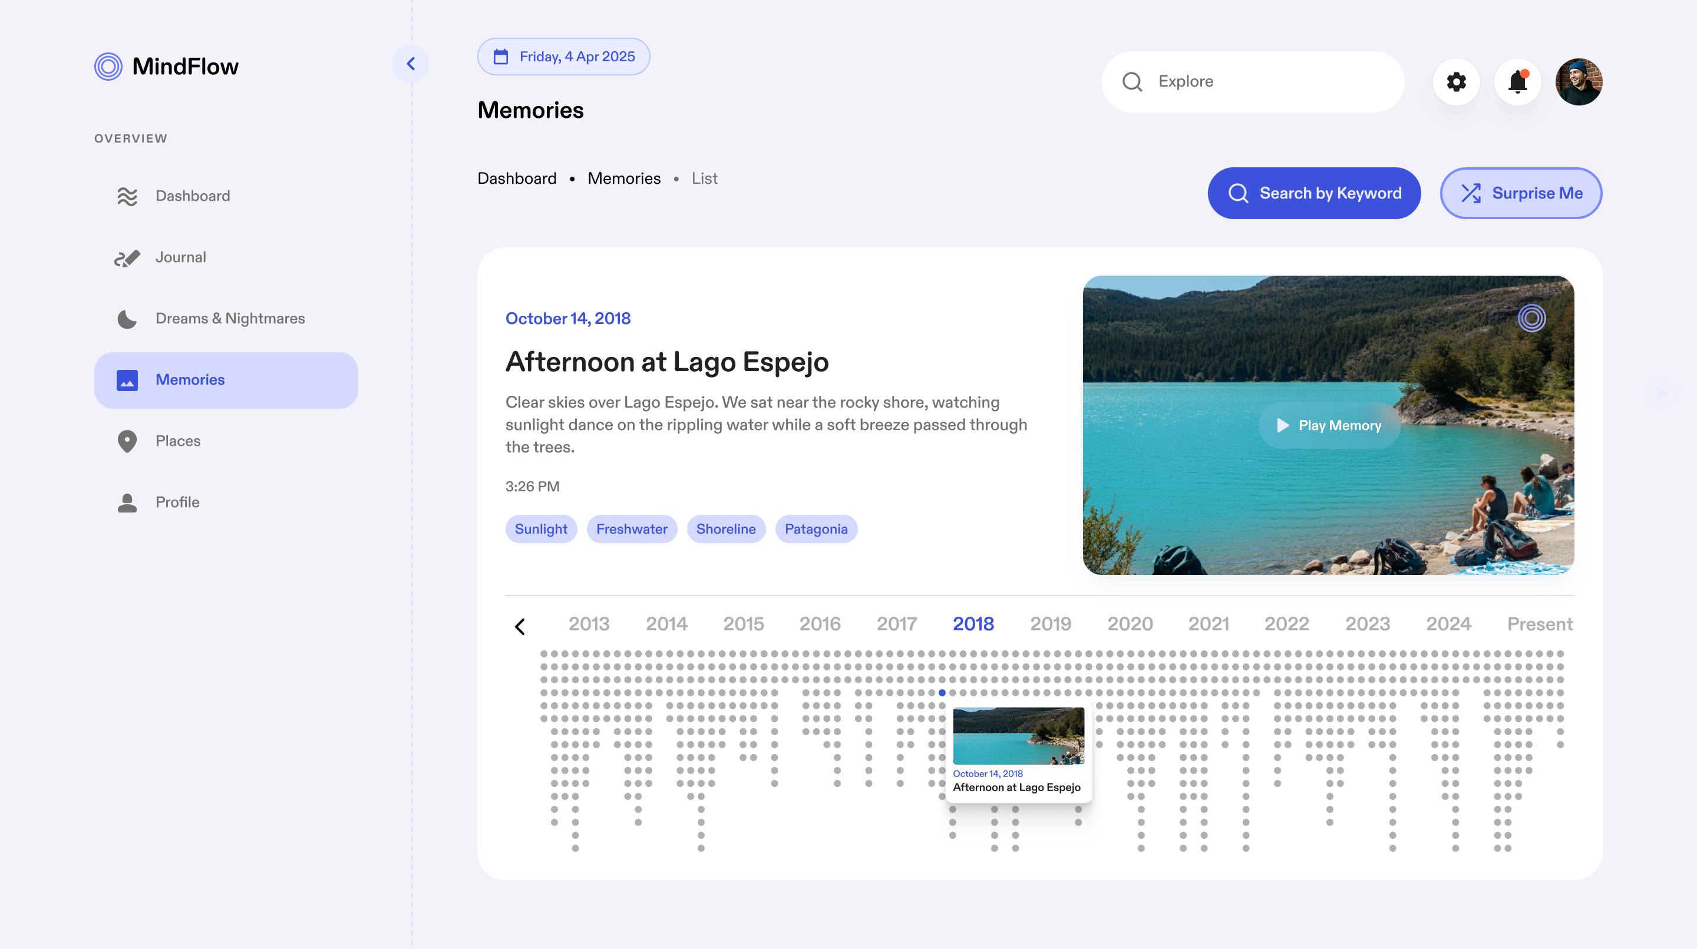Select year 2018 in timeline

[973, 624]
